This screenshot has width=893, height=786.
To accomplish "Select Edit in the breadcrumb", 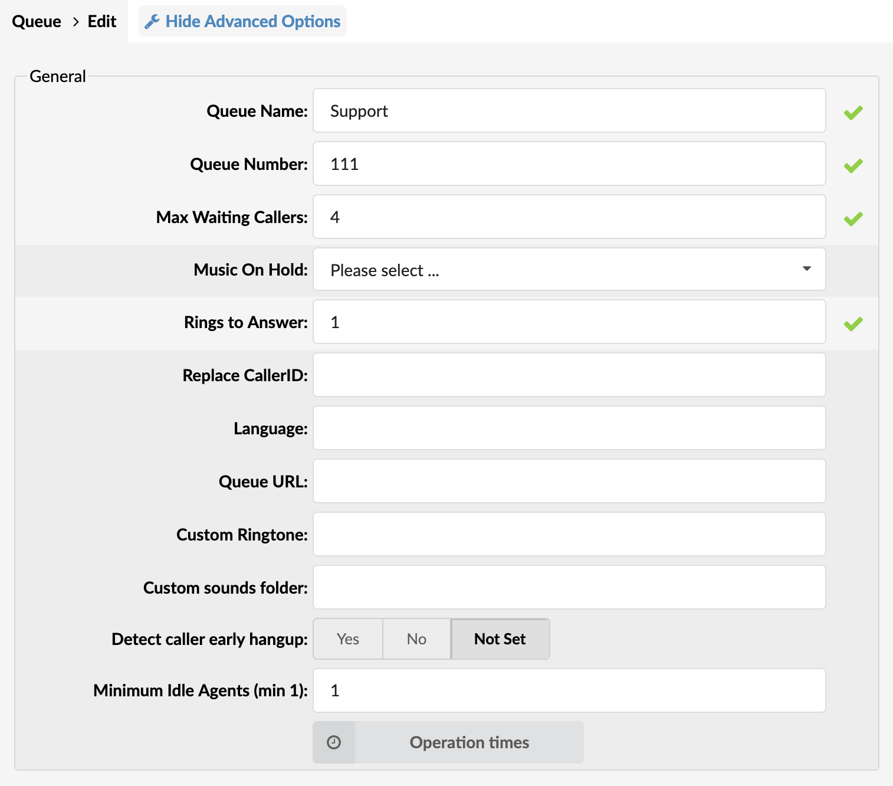I will point(102,22).
